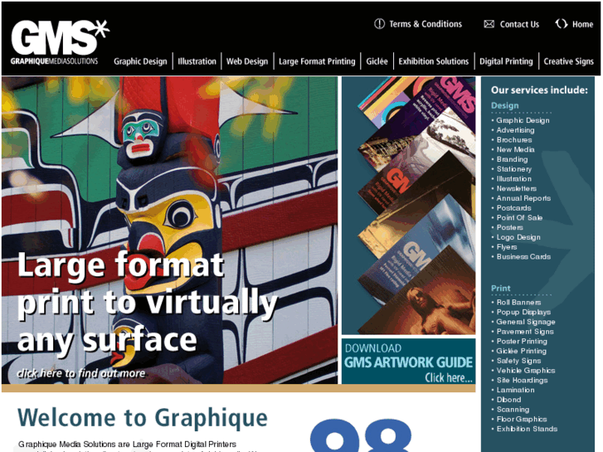Select Creative Signs in the navigation
603x452 pixels.
point(568,61)
